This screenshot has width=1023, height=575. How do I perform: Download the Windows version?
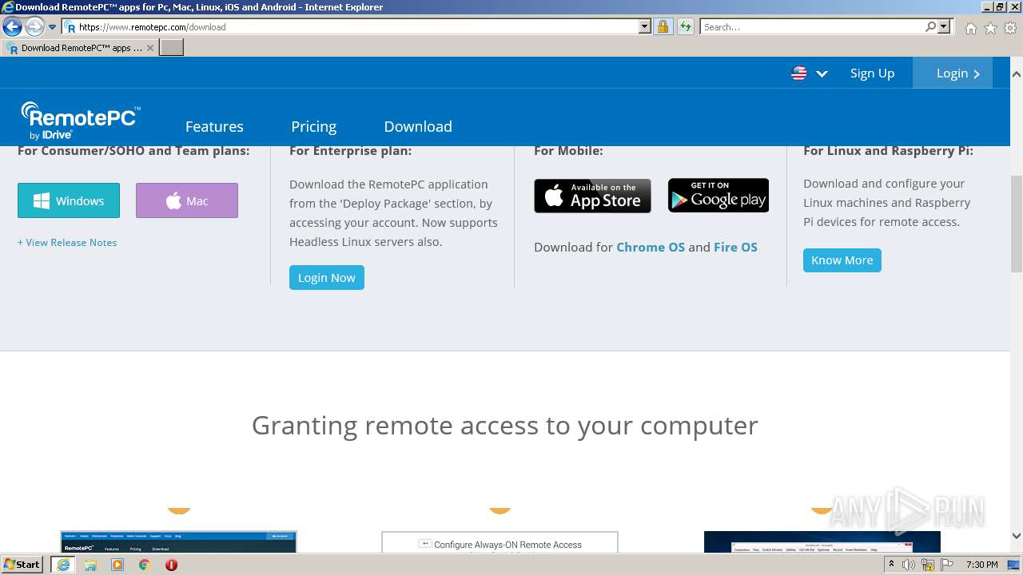(69, 200)
